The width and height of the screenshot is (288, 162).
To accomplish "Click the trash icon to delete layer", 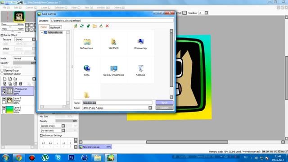I will pyautogui.click(x=21, y=84).
